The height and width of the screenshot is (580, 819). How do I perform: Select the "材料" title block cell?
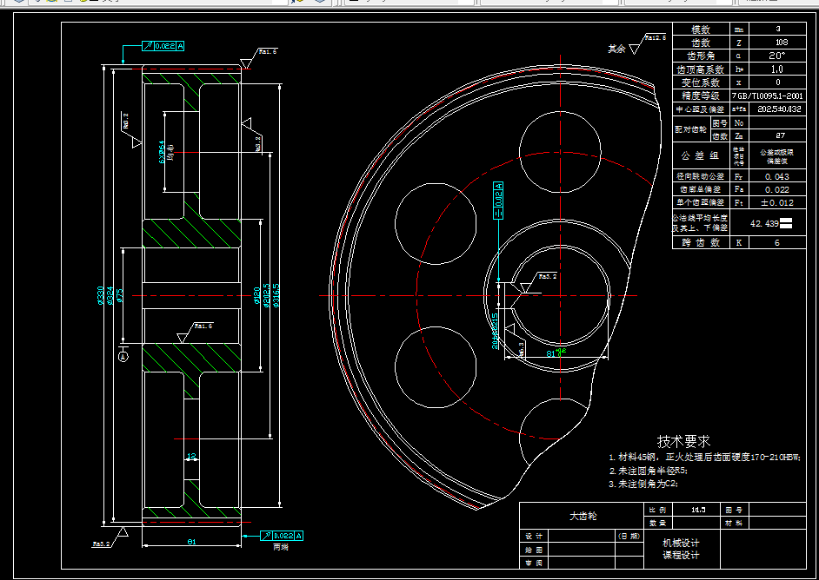coord(734,524)
